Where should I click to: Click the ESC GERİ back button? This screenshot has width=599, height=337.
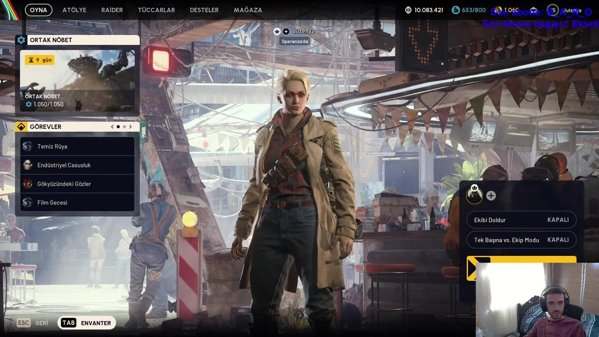click(x=33, y=323)
